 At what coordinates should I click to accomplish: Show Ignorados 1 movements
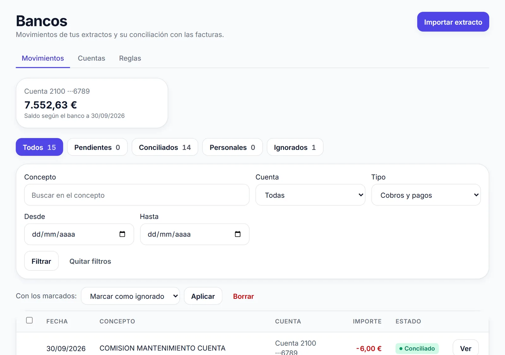[295, 147]
